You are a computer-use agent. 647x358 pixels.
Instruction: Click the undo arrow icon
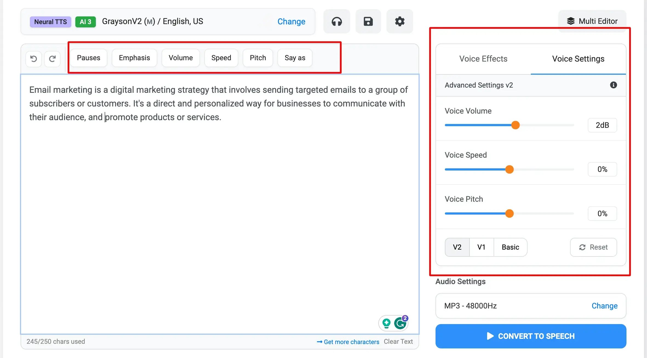(x=34, y=59)
